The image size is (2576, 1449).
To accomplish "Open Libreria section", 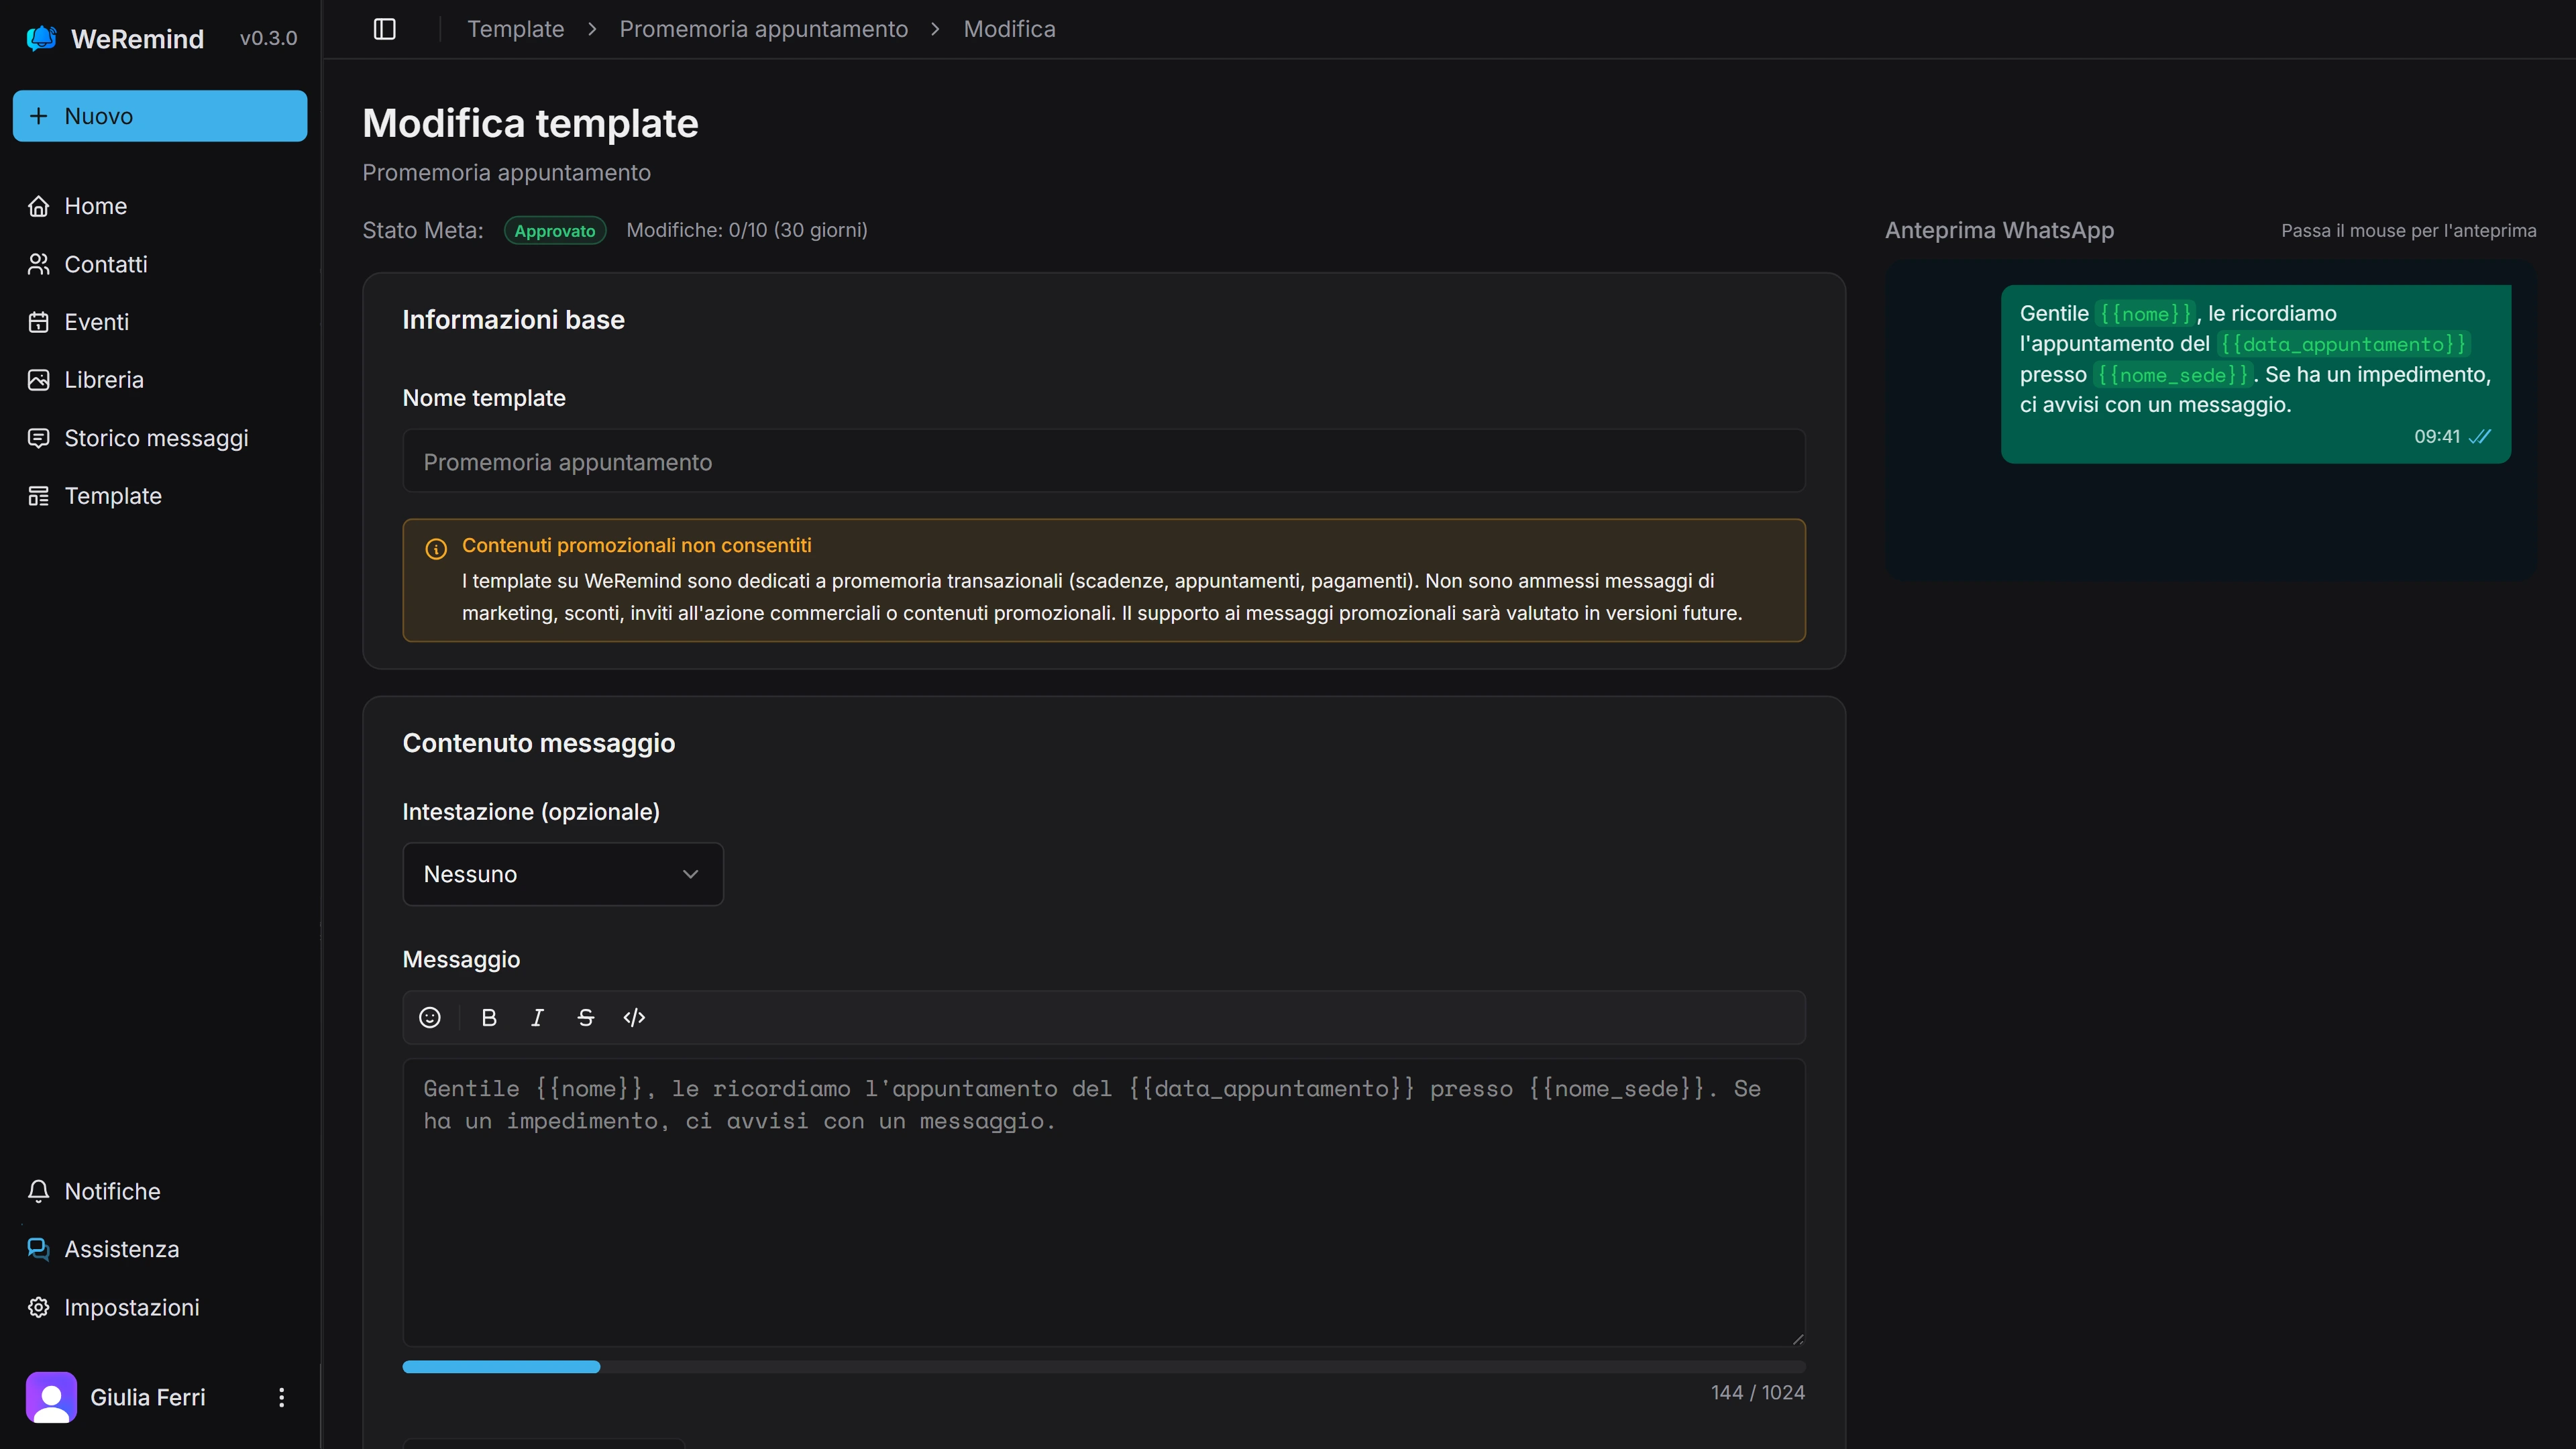I will point(160,380).
